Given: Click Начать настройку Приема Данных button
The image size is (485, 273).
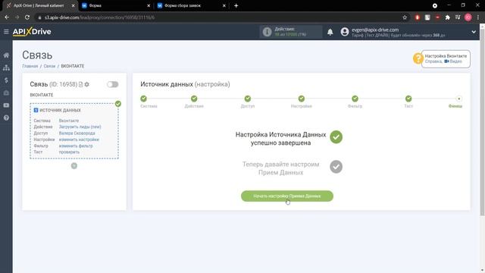Looking at the screenshot, I should pos(287,196).
